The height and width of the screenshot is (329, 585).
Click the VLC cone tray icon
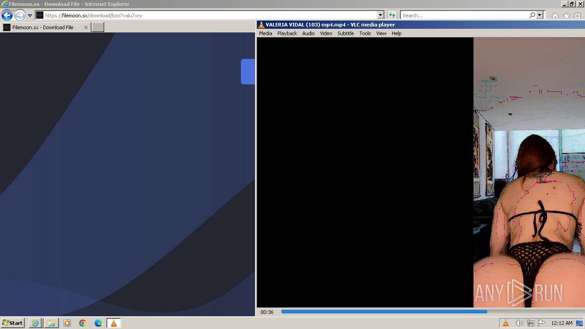pos(505,323)
